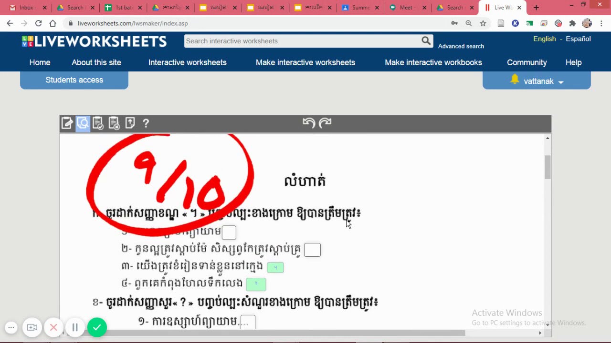Click the green answer box in item ៣
This screenshot has height=343, width=611.
275,268
